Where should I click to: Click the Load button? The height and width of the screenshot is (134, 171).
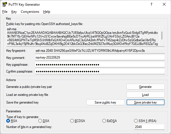pyautogui.click(x=145, y=94)
